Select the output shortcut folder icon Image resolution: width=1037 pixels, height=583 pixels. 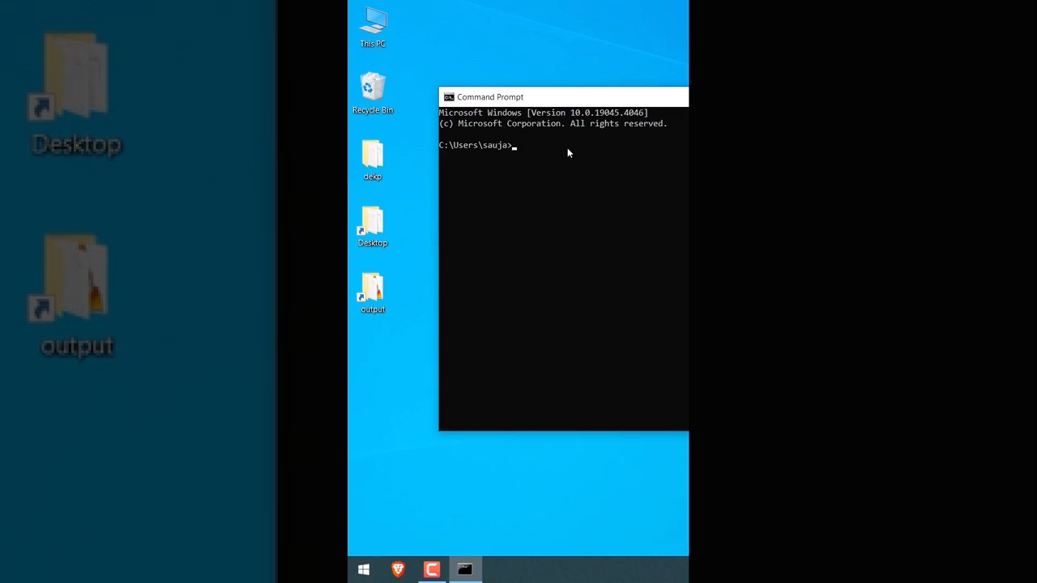click(373, 293)
